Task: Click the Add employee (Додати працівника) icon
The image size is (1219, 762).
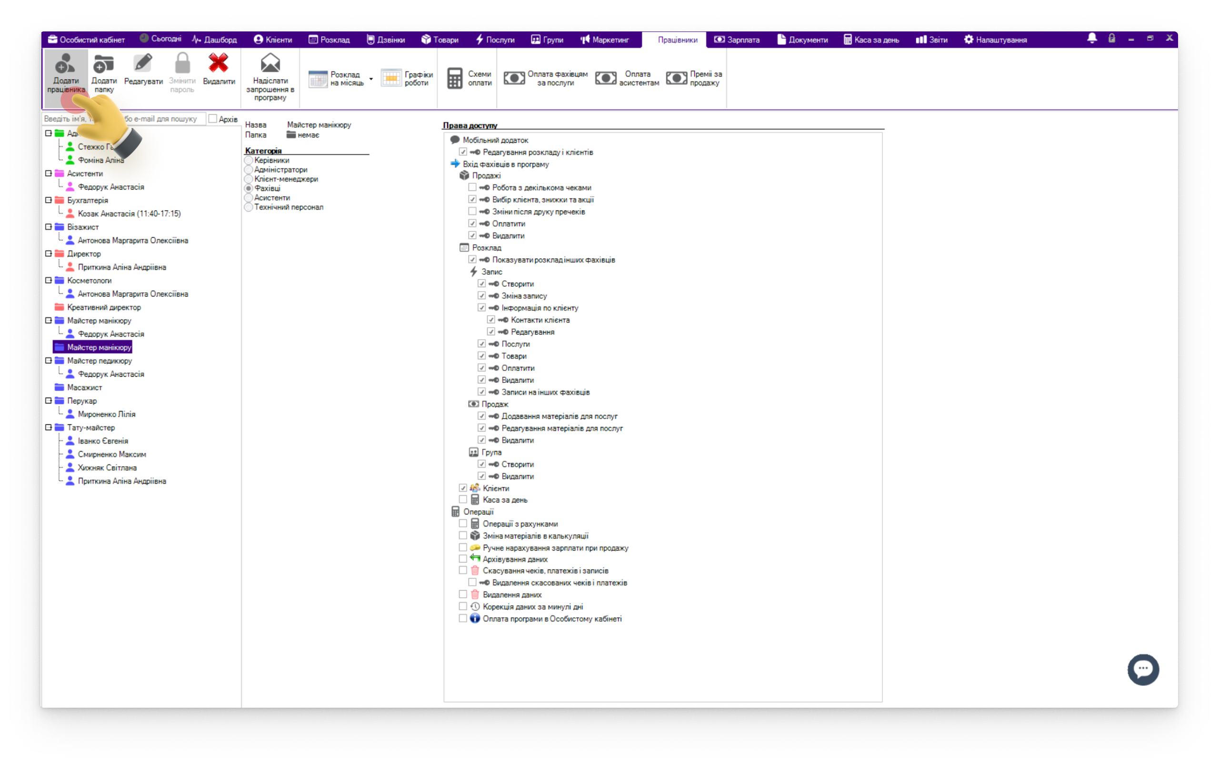Action: pyautogui.click(x=65, y=64)
